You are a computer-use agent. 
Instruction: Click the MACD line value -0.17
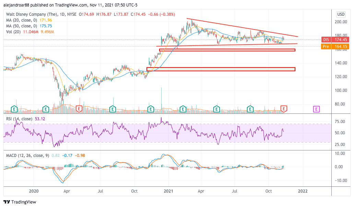point(67,156)
